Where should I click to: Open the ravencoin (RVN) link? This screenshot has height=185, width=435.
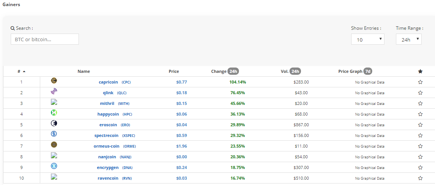click(114, 179)
